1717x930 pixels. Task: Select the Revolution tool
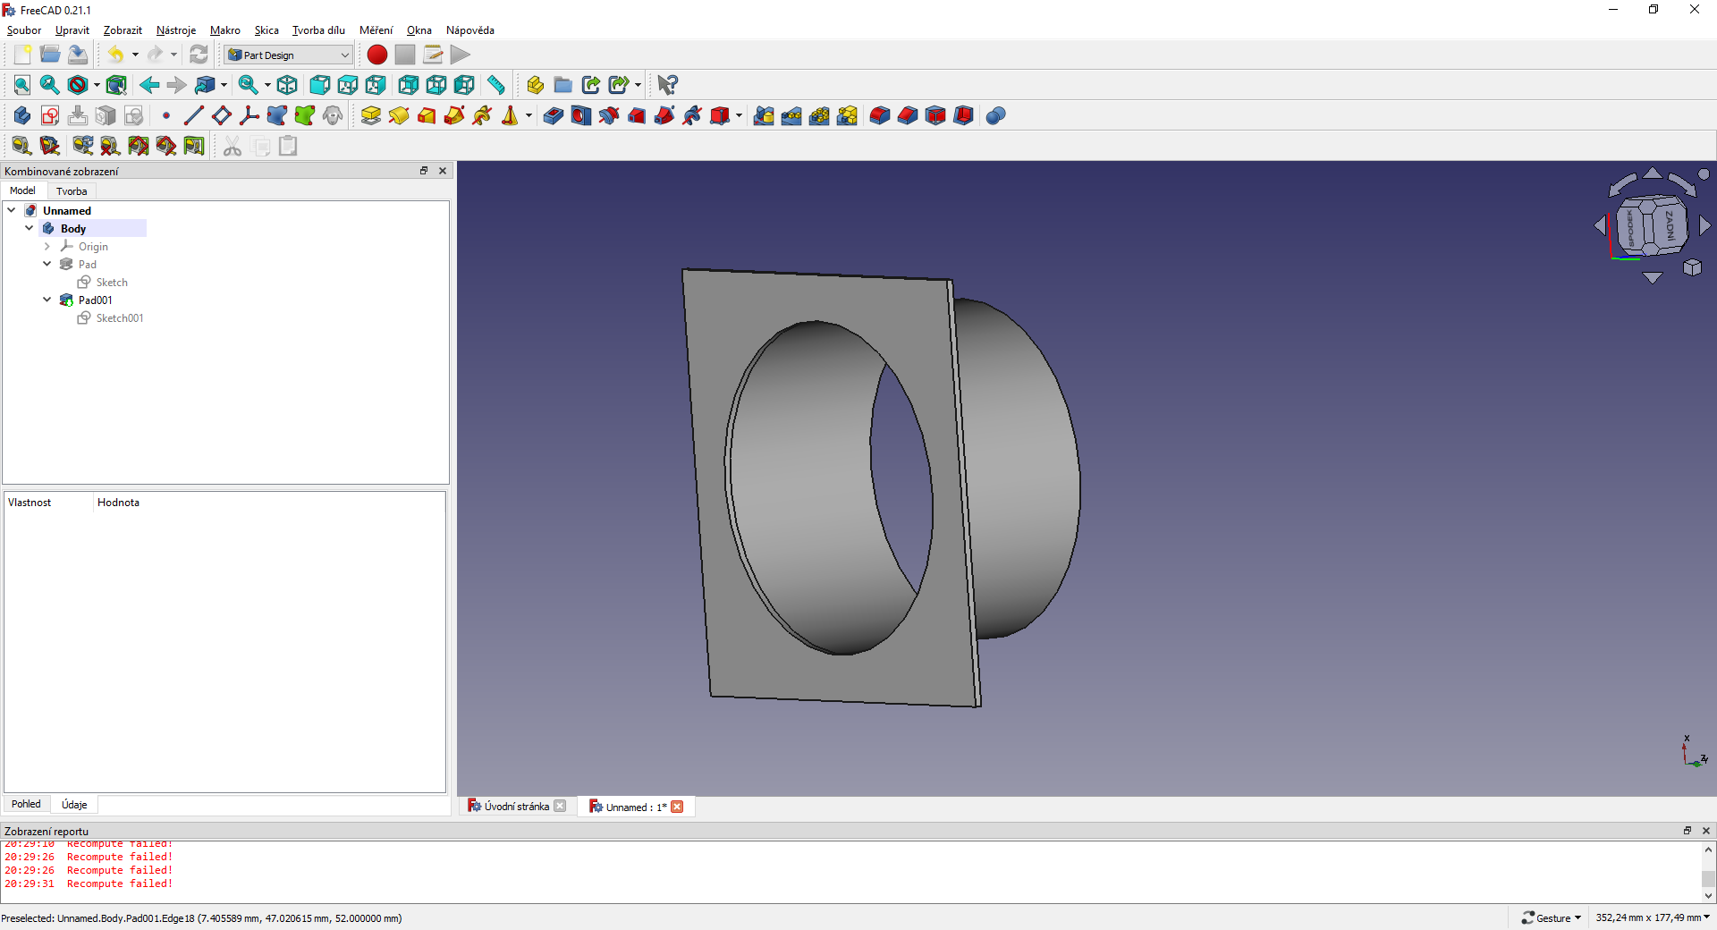(x=399, y=115)
